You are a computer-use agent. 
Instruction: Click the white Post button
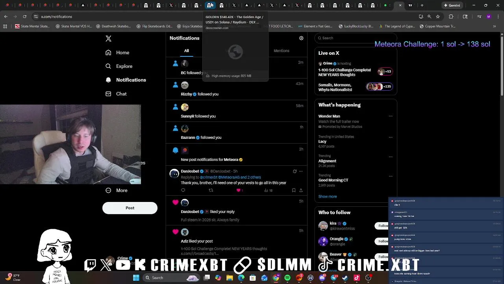click(130, 208)
